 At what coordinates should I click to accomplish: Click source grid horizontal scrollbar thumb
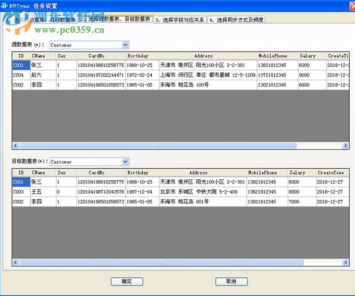tap(157, 145)
